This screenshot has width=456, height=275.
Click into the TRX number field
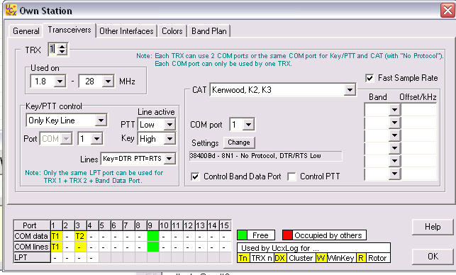52,49
